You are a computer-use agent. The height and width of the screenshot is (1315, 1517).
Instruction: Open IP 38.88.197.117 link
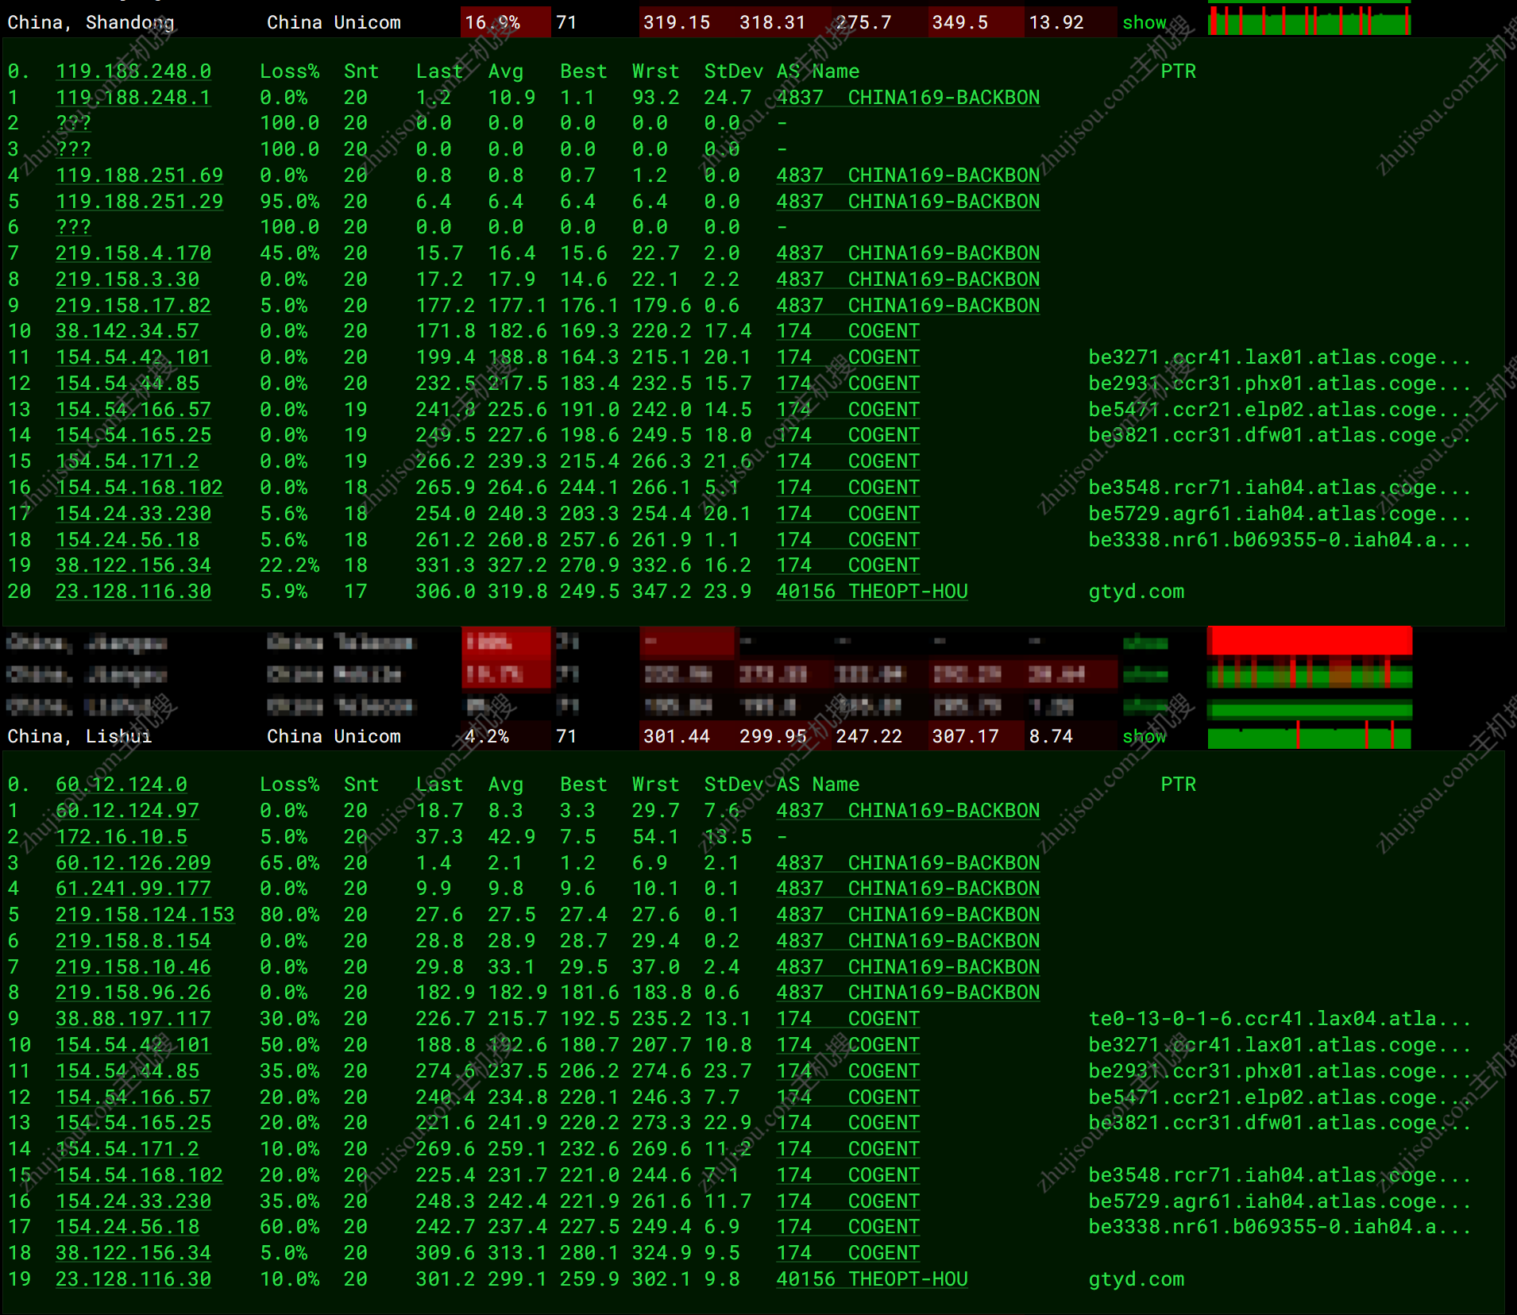133,1019
